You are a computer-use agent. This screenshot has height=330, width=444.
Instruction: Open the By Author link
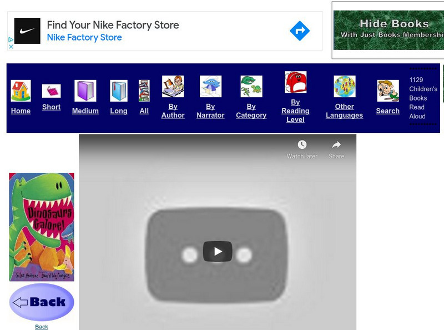[x=173, y=111]
